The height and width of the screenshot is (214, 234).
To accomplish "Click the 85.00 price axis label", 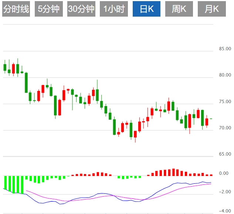I will [225, 49].
